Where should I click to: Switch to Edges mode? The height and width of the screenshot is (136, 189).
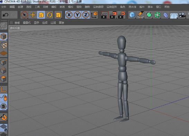(x=3, y=70)
